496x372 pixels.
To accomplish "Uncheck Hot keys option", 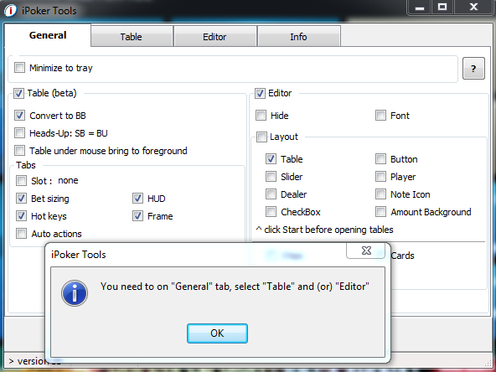I will coord(22,216).
